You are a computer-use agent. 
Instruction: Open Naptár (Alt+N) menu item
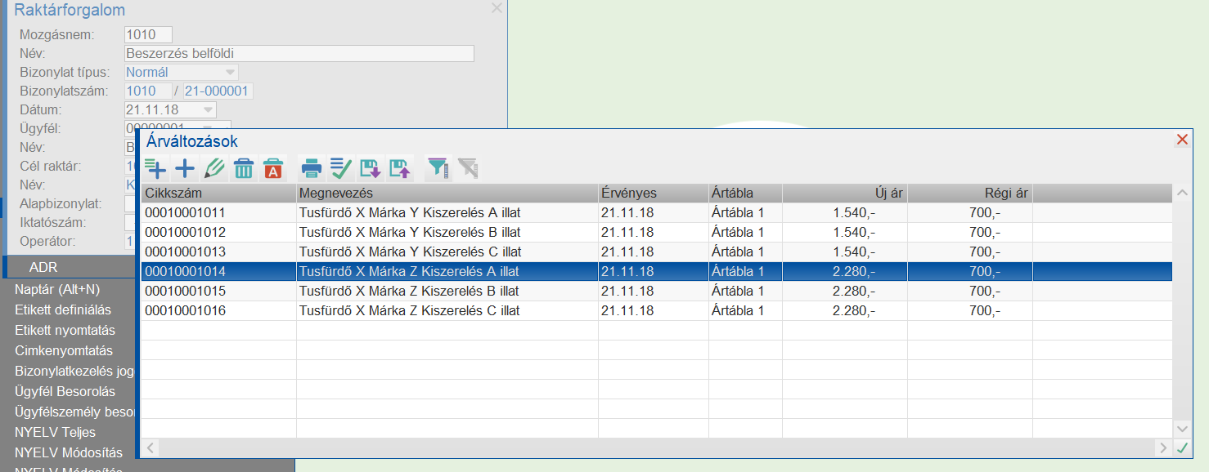[x=57, y=289]
